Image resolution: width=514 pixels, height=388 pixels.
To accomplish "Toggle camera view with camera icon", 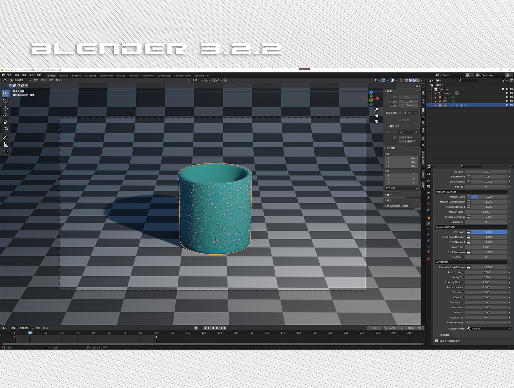I will [x=377, y=121].
